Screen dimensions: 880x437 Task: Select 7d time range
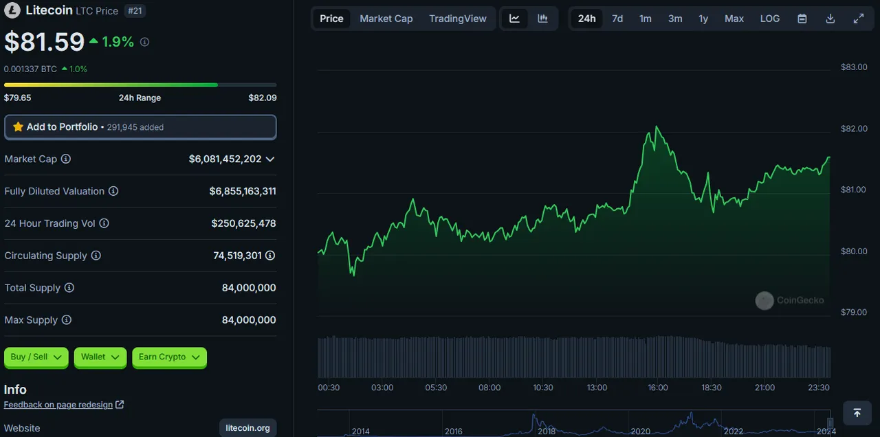coord(617,19)
